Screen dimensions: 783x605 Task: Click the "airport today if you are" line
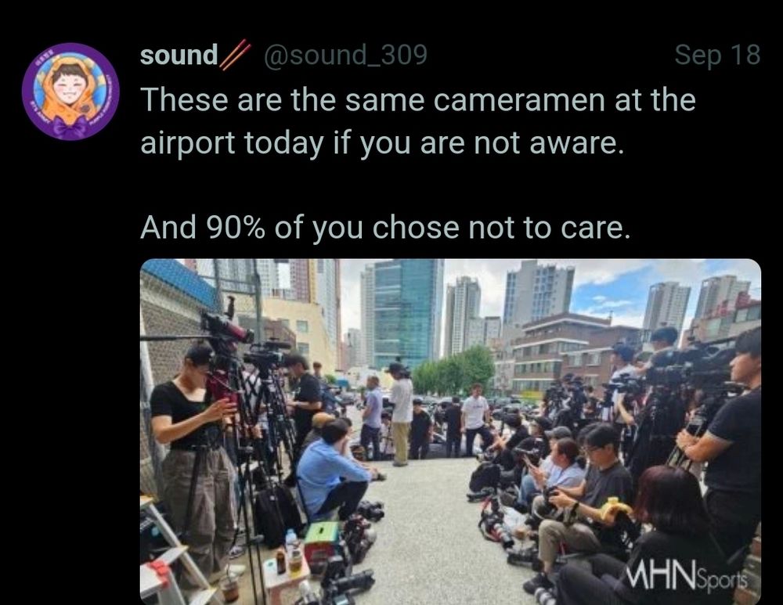[382, 143]
